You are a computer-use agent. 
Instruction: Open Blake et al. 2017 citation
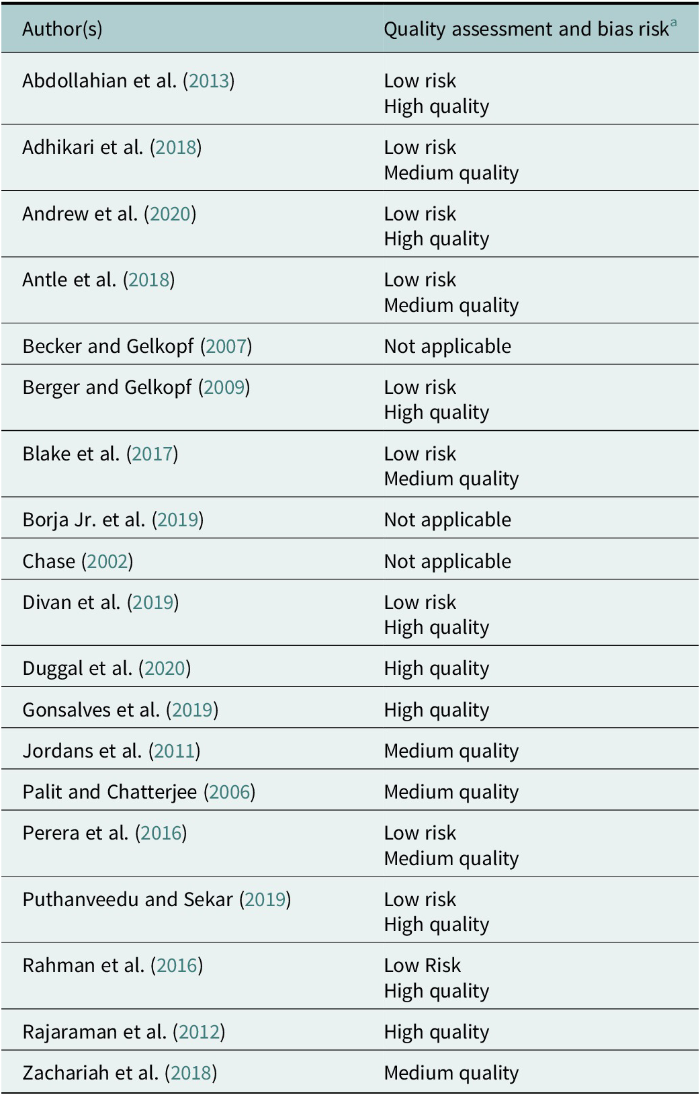tap(152, 454)
